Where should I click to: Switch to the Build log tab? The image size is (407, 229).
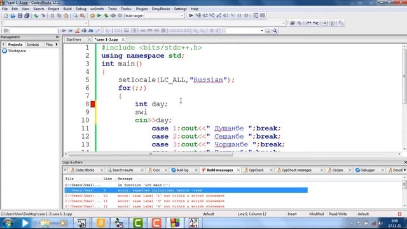(183, 170)
